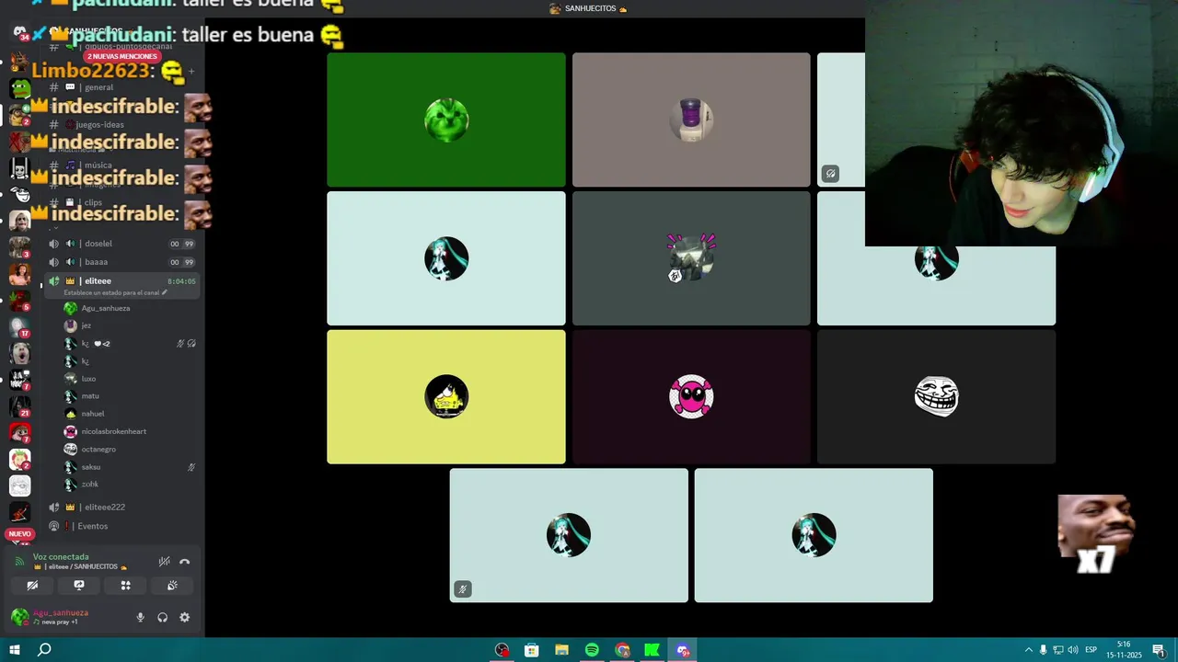Screen dimensions: 1178x662
Task: Select voice member nahuel
Action: [x=129, y=414]
